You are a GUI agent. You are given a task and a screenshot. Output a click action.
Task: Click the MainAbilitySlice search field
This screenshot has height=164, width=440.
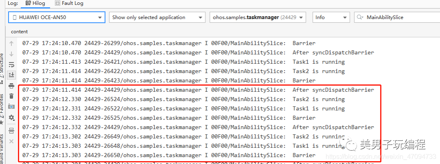click(397, 17)
